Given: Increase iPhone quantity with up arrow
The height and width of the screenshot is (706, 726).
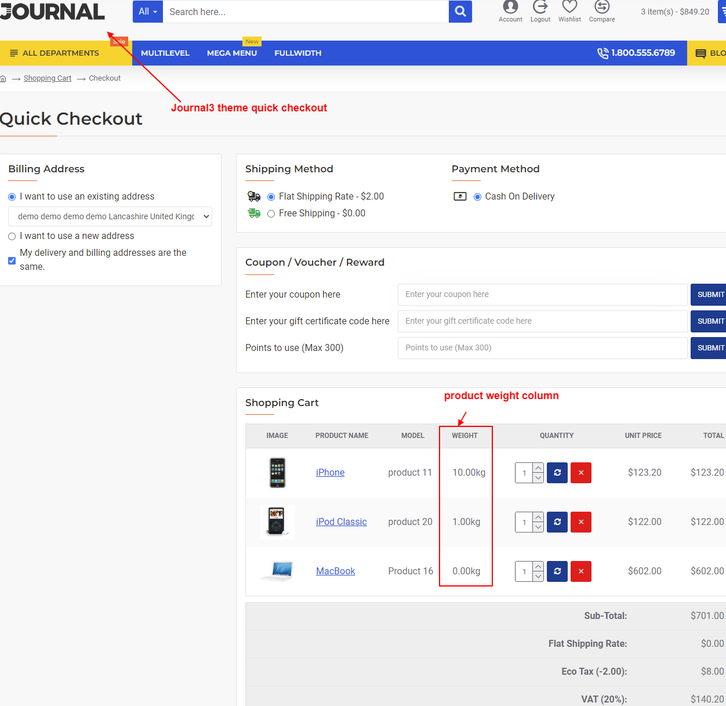Looking at the screenshot, I should click(x=538, y=468).
